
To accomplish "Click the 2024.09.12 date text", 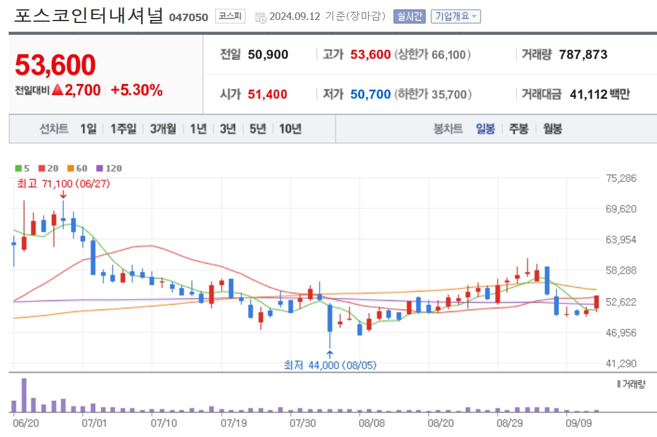I will point(295,16).
